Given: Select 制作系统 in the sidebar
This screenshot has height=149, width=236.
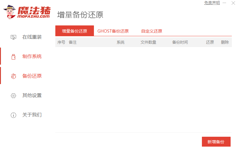Looking at the screenshot, I should tap(32, 57).
